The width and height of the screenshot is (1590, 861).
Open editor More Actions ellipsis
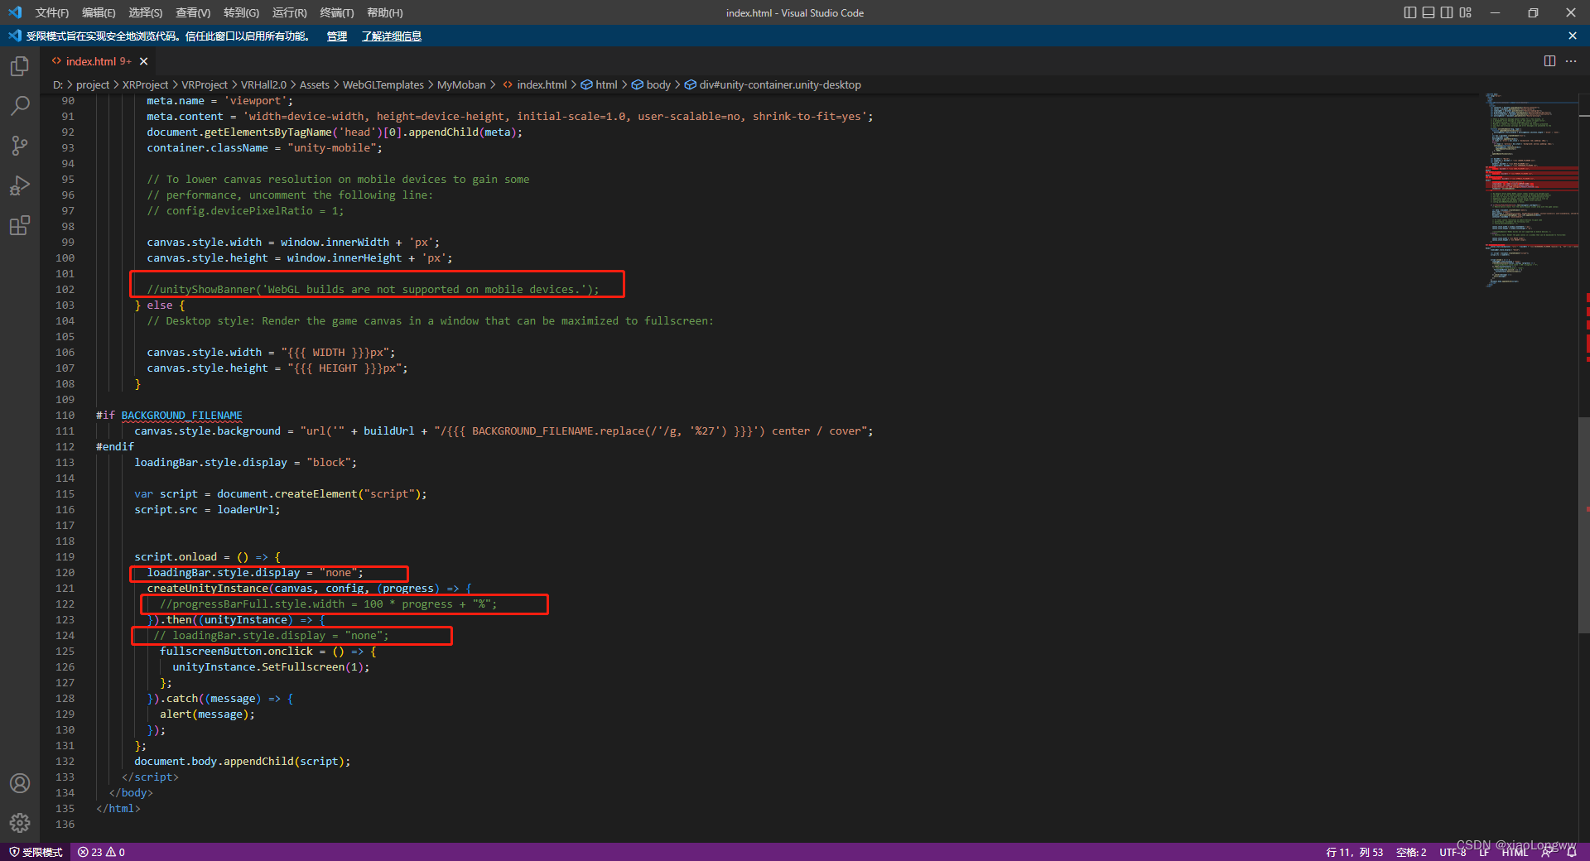click(1571, 61)
